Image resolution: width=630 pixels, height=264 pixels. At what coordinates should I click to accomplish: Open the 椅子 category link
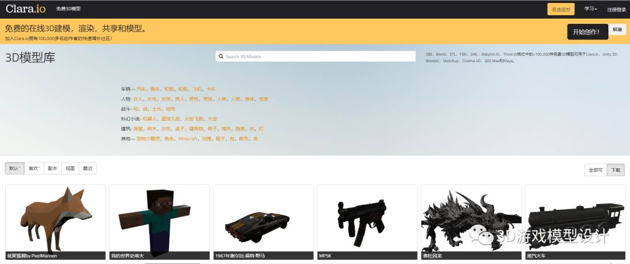point(212,129)
